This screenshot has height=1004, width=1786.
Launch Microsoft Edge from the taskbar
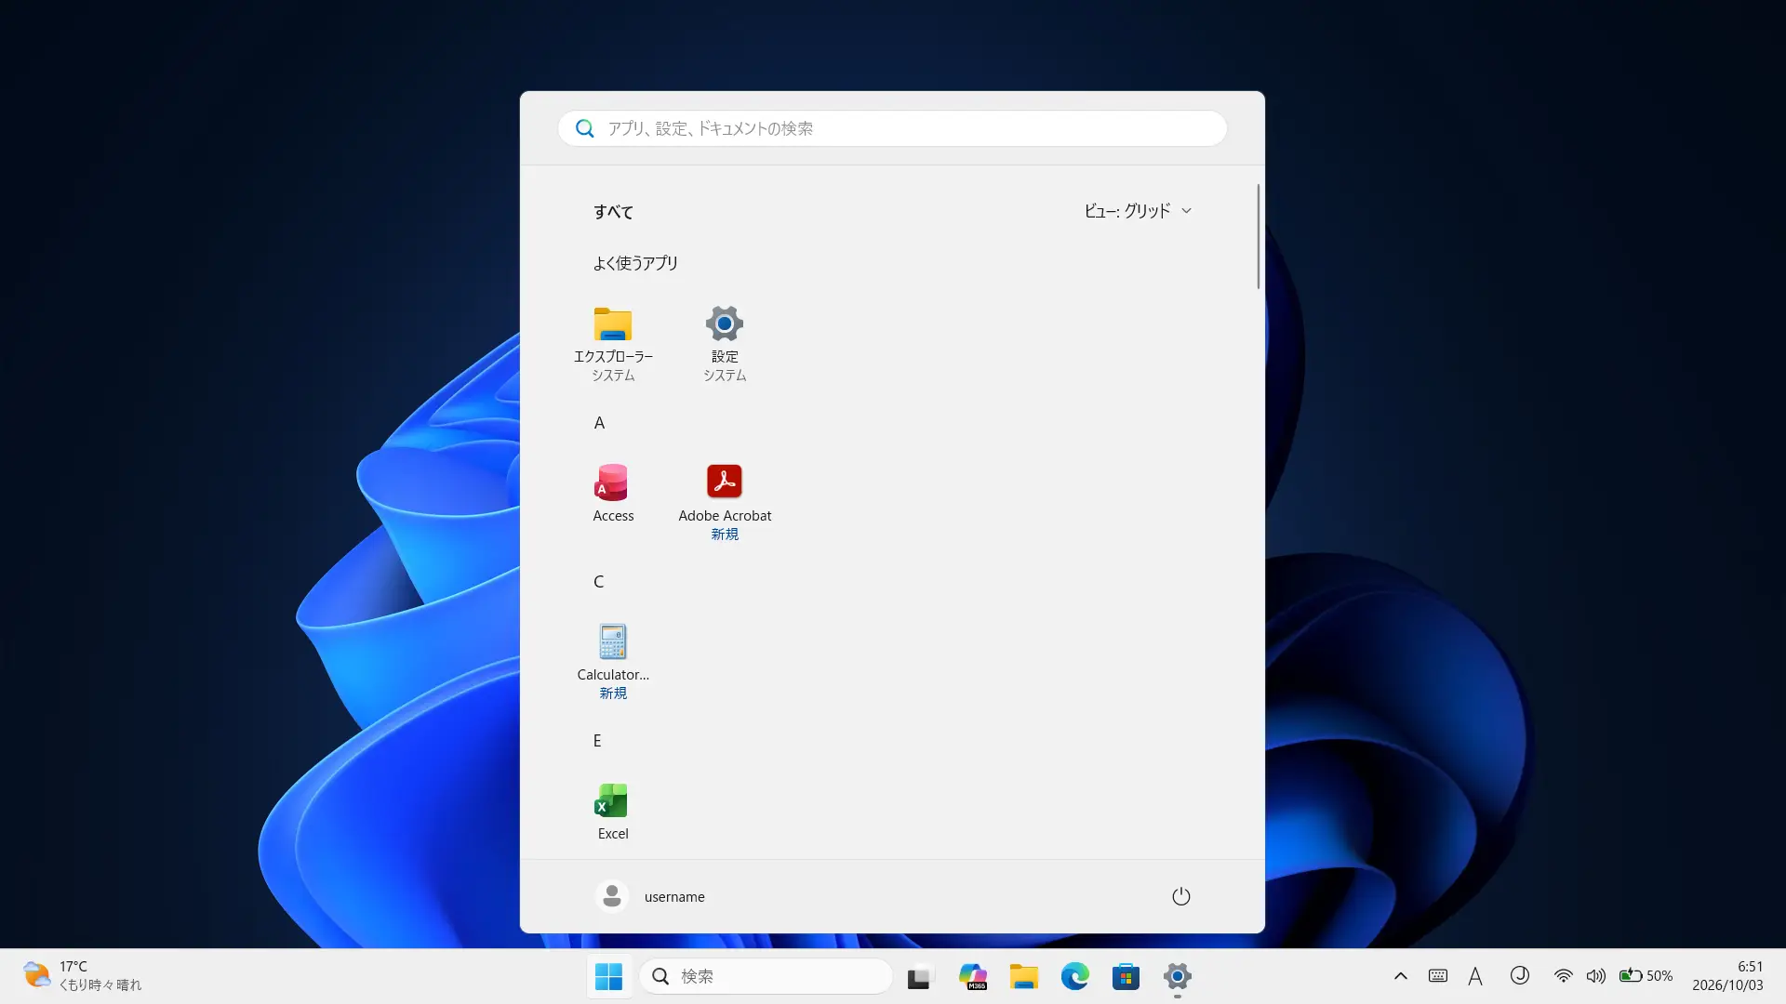pyautogui.click(x=1074, y=976)
